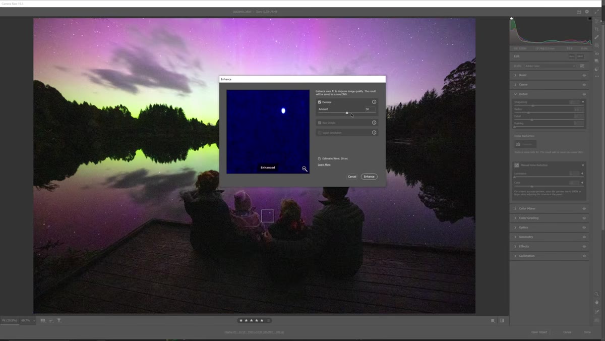Select the Zoom tool magnifier icon

tap(596, 294)
